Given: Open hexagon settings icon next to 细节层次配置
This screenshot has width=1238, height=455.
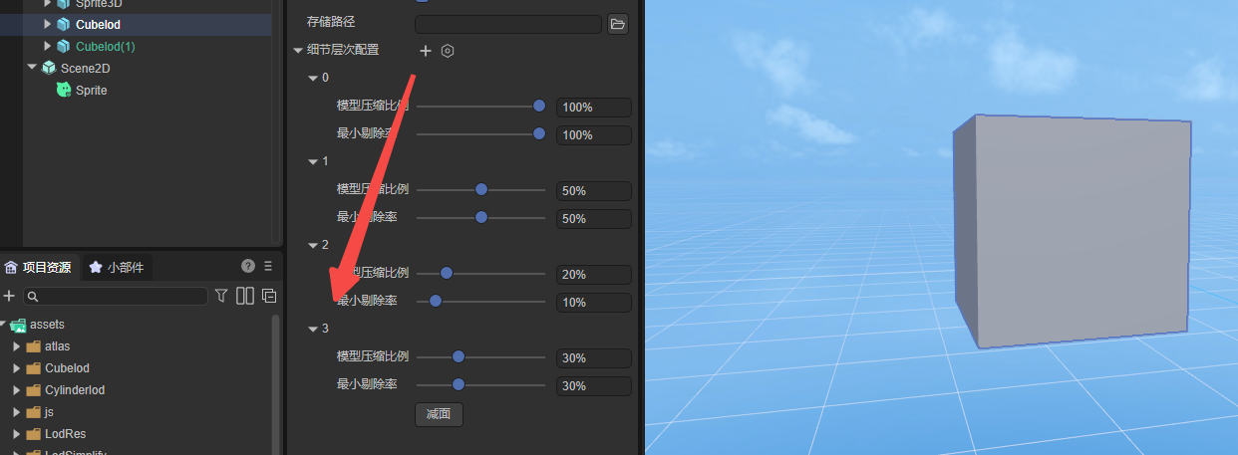Looking at the screenshot, I should point(448,51).
